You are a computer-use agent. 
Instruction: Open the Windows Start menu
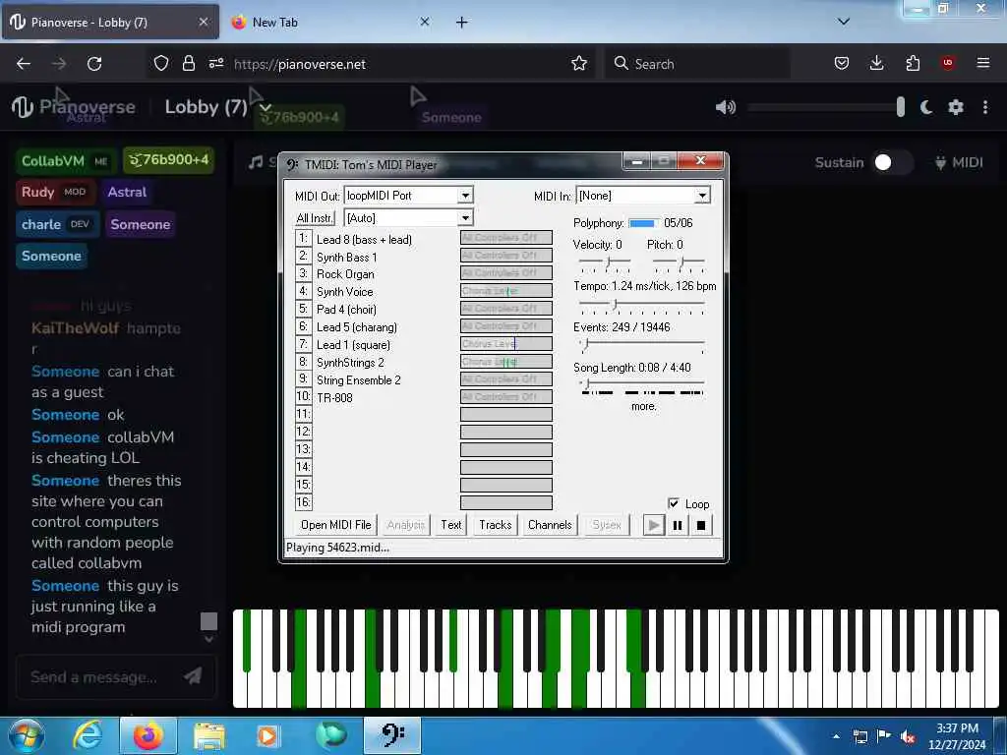(26, 735)
